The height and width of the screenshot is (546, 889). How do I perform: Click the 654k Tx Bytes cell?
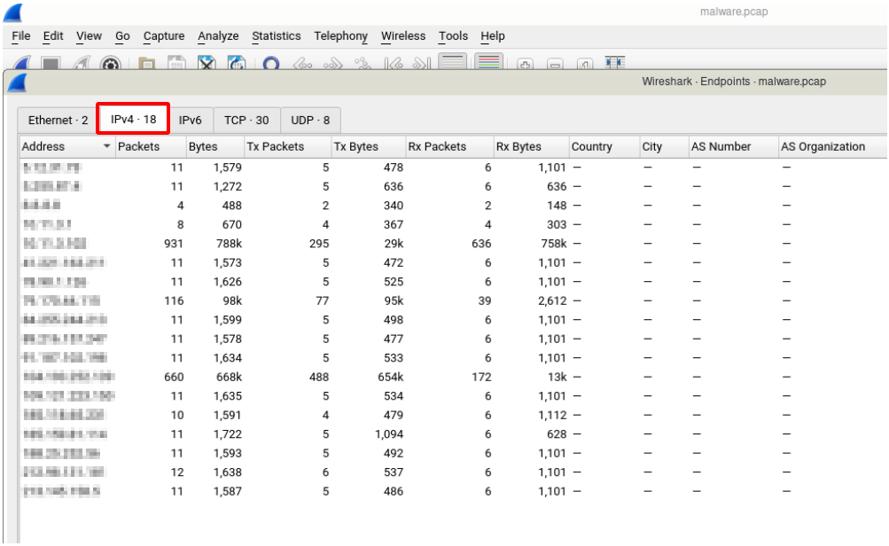391,377
